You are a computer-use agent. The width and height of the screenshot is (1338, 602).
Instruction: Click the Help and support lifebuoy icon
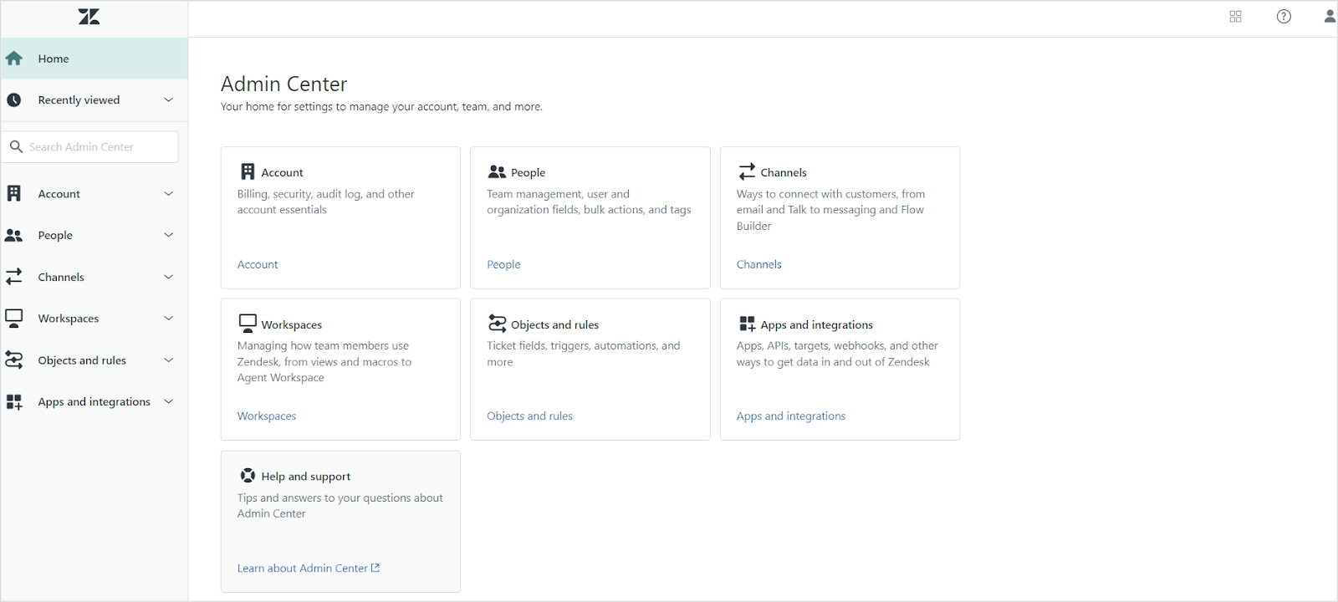point(248,476)
